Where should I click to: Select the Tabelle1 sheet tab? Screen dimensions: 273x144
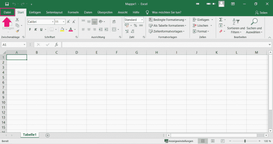pyautogui.click(x=29, y=135)
